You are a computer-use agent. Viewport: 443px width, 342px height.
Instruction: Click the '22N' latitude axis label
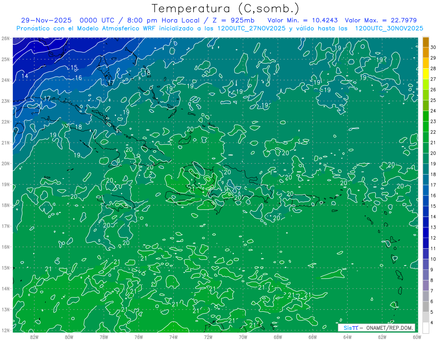click(x=5, y=122)
